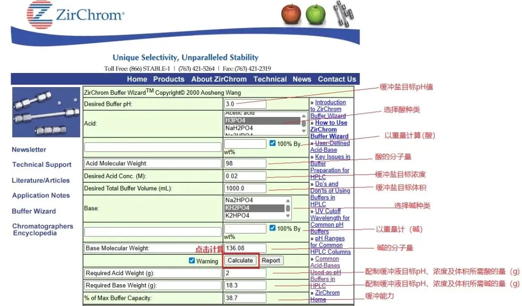The width and height of the screenshot is (522, 306).
Task: Click the Acid list scroll down arrow
Action: 304,131
